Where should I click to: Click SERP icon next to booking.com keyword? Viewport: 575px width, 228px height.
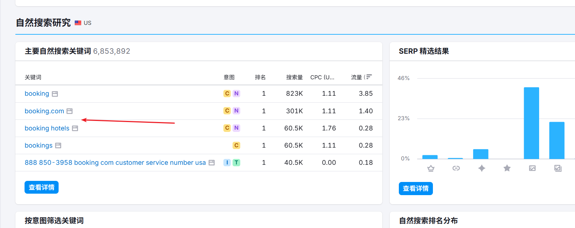(70, 111)
